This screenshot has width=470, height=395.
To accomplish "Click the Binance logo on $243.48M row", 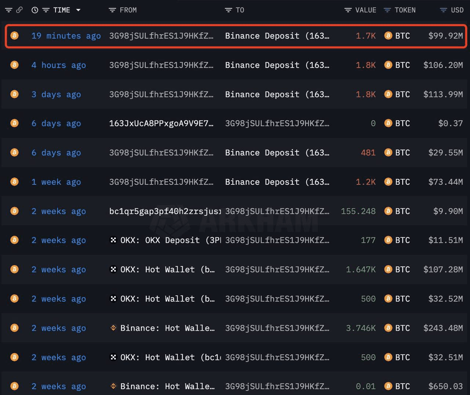I will [x=113, y=328].
